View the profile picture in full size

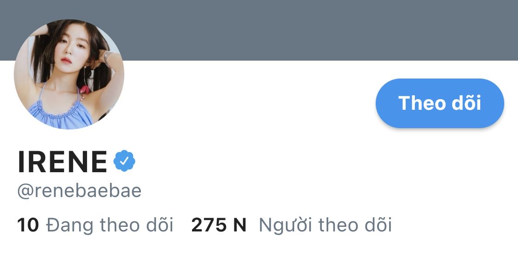point(69,74)
